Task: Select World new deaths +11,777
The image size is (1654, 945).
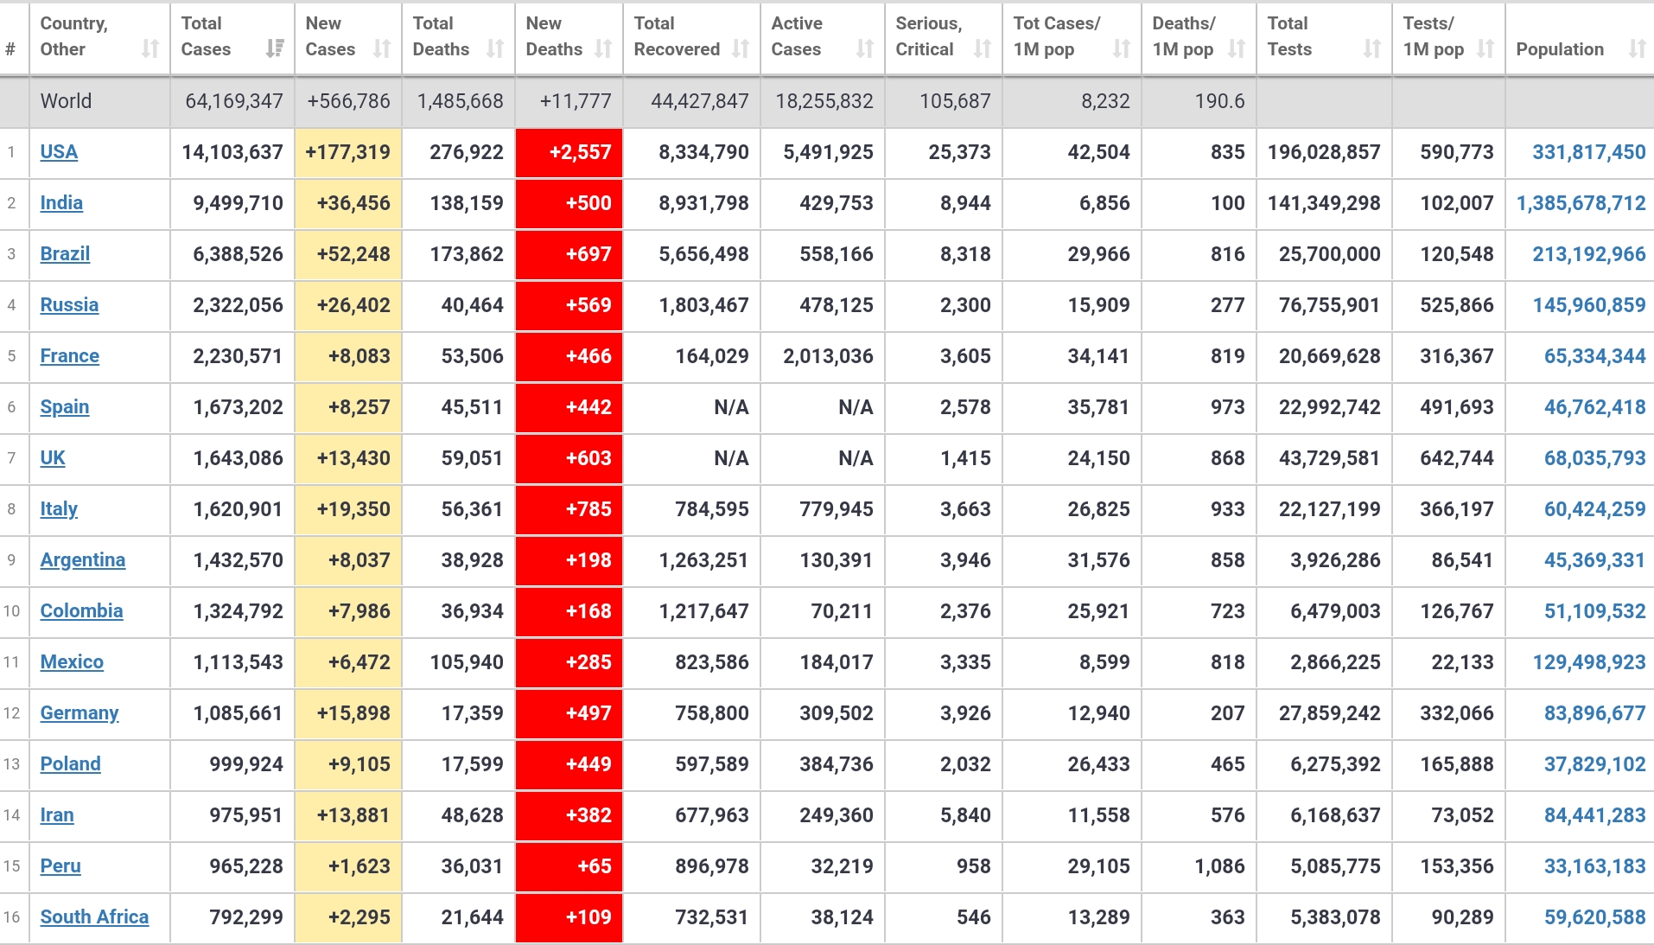Action: (x=576, y=101)
